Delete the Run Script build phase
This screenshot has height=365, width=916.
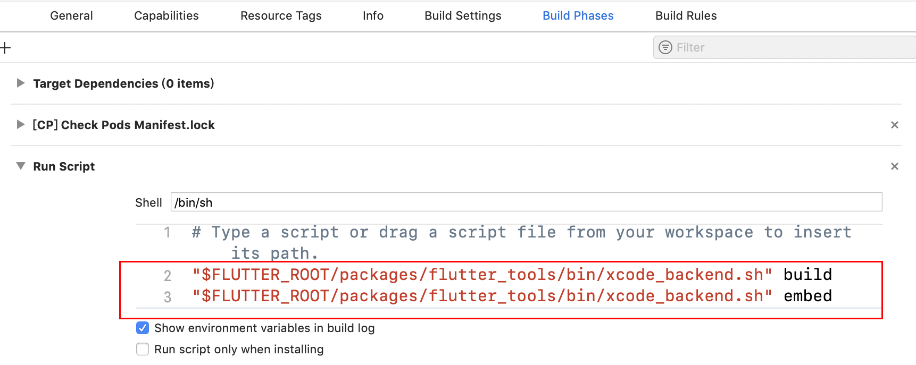(x=894, y=166)
